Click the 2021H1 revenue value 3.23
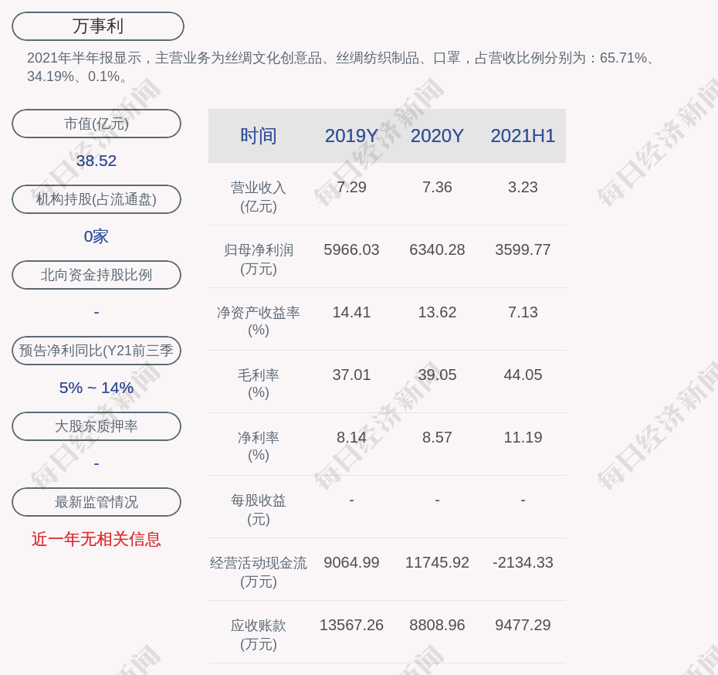The image size is (718, 675). tap(523, 188)
